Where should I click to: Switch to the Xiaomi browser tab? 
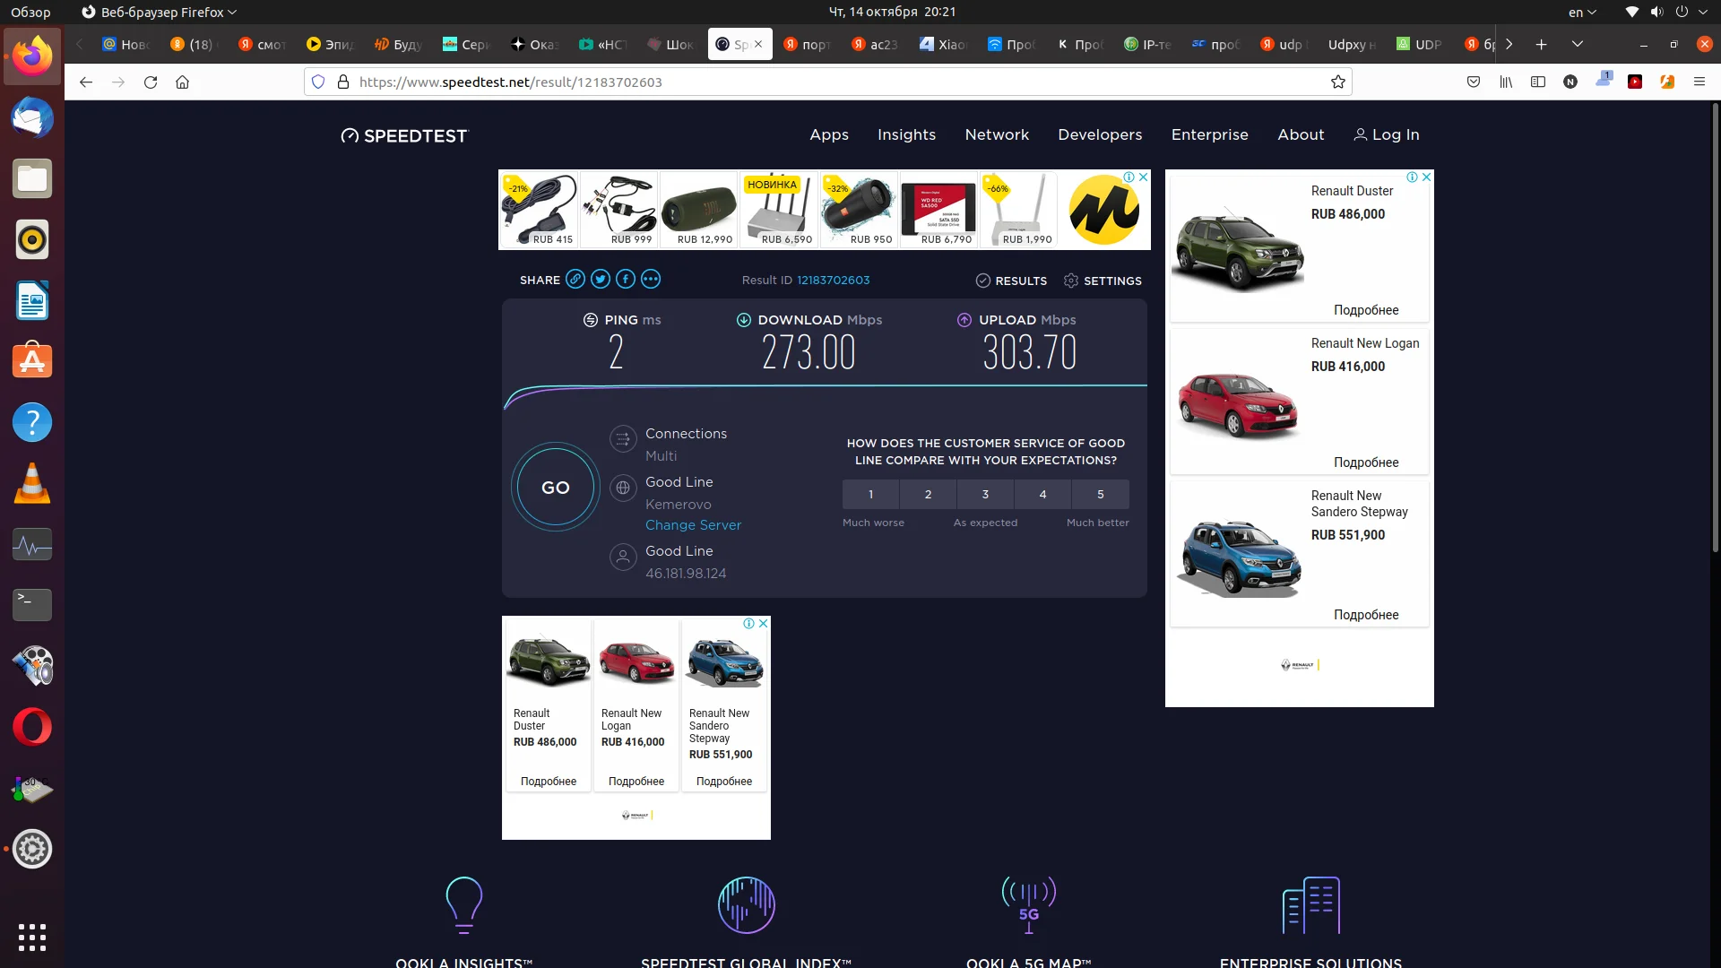tap(943, 44)
